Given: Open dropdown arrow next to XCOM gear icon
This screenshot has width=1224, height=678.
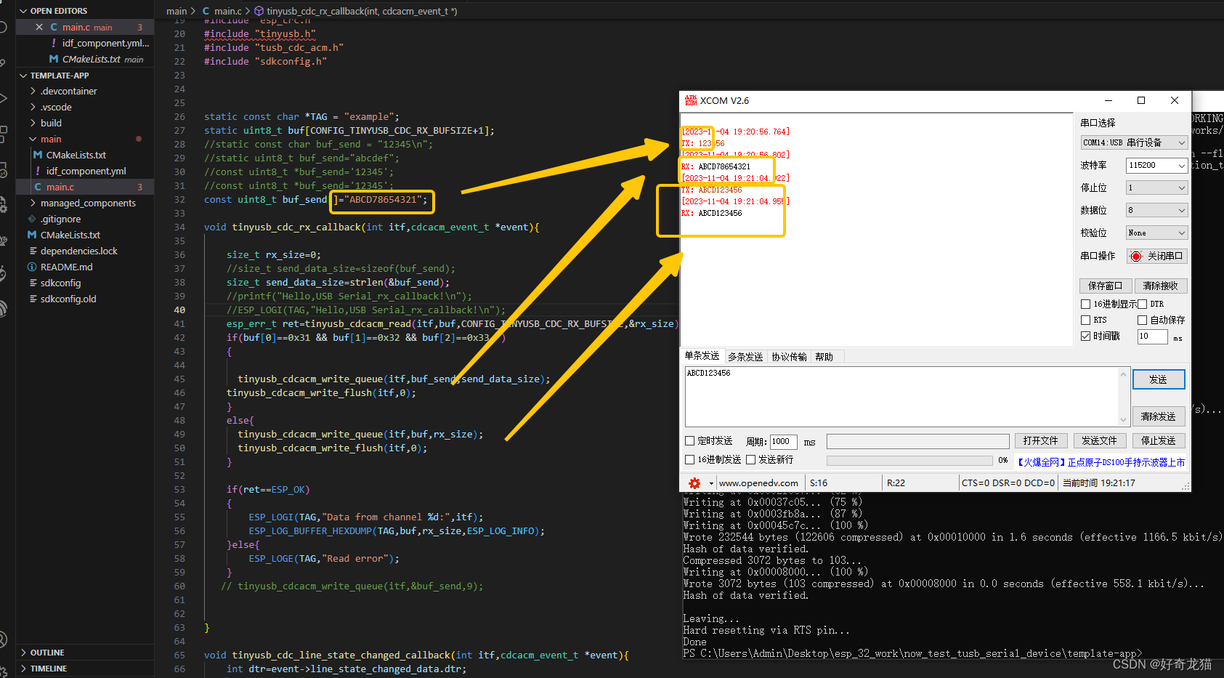Looking at the screenshot, I should [x=711, y=483].
